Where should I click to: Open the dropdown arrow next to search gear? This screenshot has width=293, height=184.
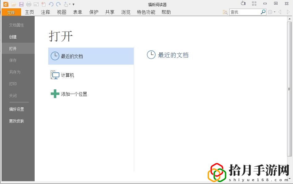[274, 12]
